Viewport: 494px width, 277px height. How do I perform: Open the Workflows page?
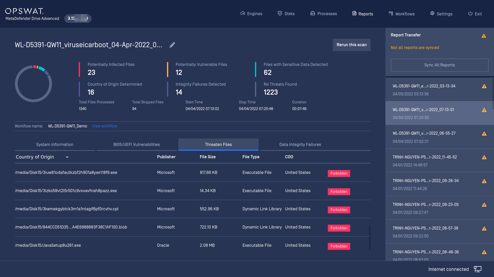(x=402, y=14)
